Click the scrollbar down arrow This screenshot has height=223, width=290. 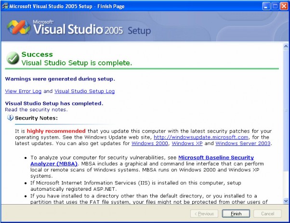point(286,201)
